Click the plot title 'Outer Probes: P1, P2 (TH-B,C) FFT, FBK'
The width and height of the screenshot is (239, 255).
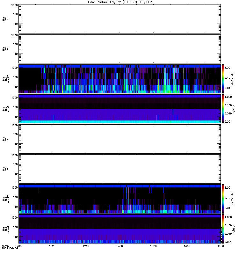point(119,2)
